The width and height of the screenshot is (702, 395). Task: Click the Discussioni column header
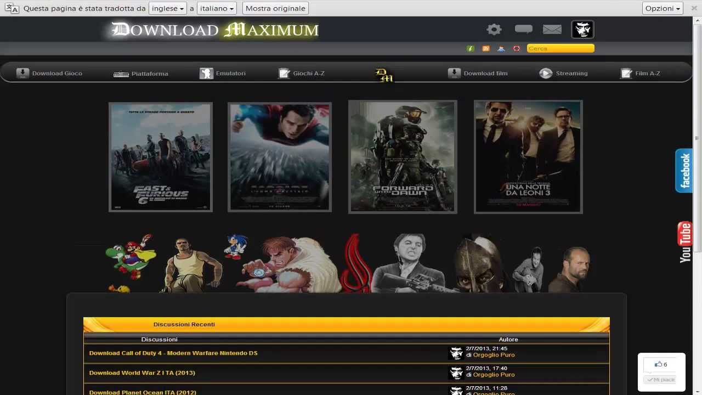tap(160, 339)
